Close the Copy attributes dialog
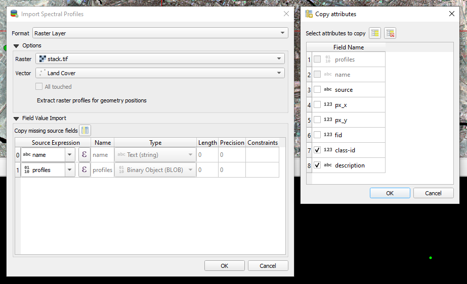467x284 pixels. [x=452, y=14]
